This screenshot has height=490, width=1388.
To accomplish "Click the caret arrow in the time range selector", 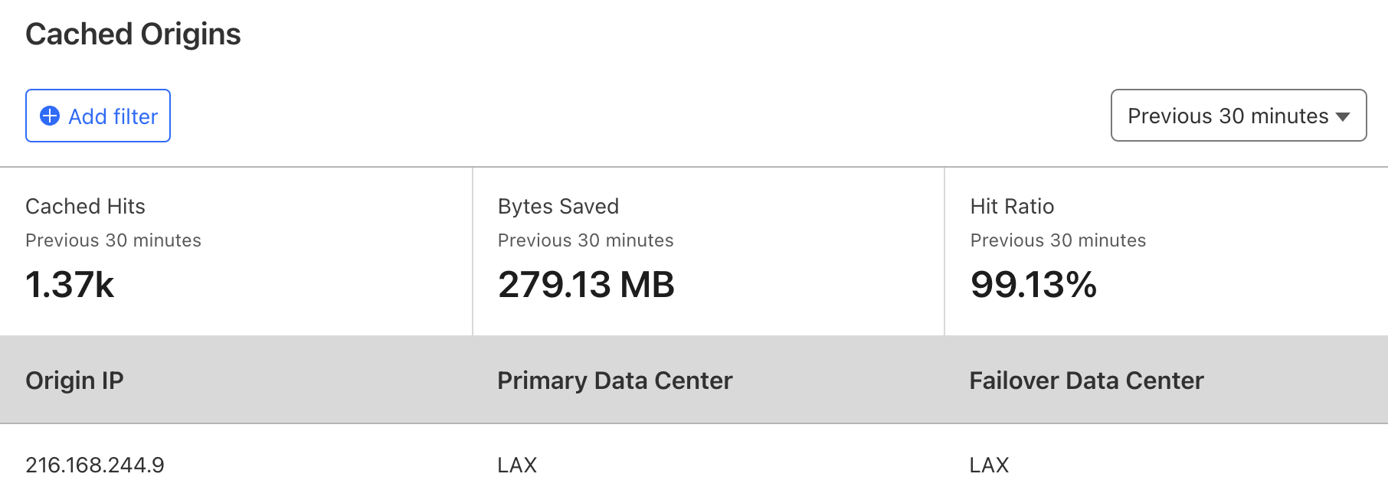I will pos(1343,116).
